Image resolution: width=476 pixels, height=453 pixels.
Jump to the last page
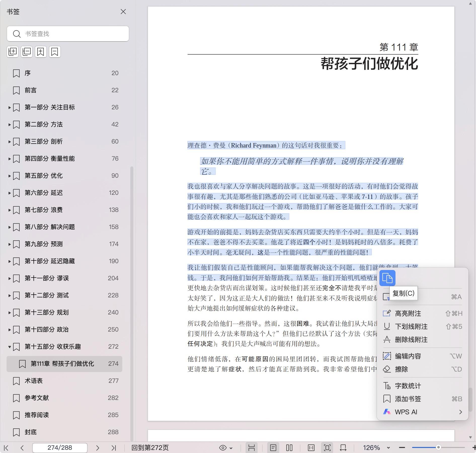pos(114,448)
